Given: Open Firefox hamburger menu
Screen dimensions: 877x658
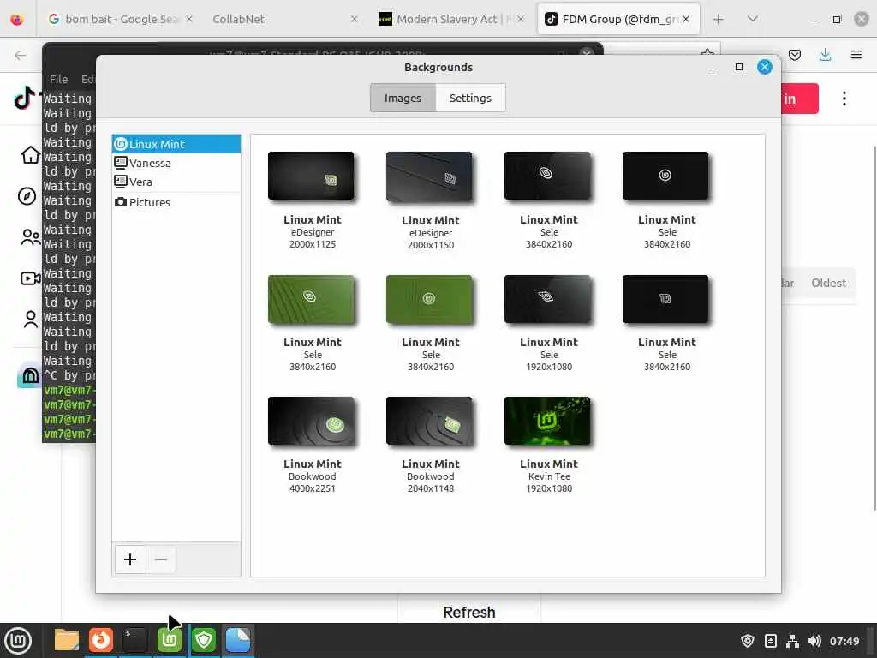Looking at the screenshot, I should (x=856, y=55).
